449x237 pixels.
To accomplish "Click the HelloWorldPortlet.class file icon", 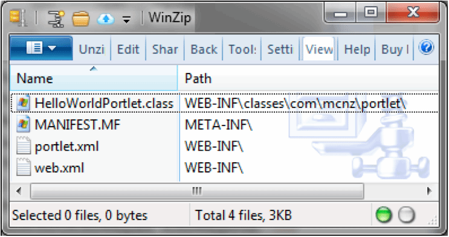I will tap(23, 103).
